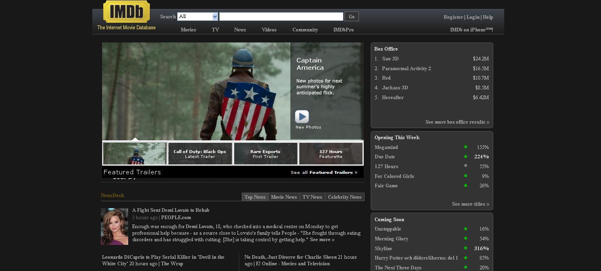Open Skyline in Coming Soon
The height and width of the screenshot is (271, 601).
[x=383, y=249]
